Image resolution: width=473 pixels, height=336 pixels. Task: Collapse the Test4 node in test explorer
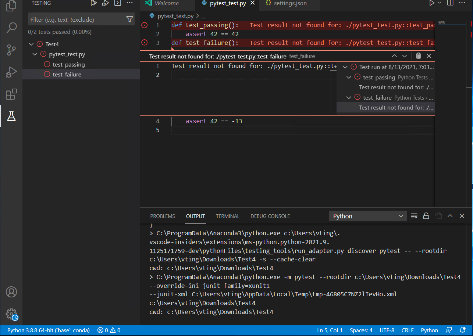pos(31,44)
